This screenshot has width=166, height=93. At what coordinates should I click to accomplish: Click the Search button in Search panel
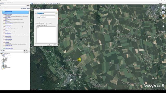[28, 5]
